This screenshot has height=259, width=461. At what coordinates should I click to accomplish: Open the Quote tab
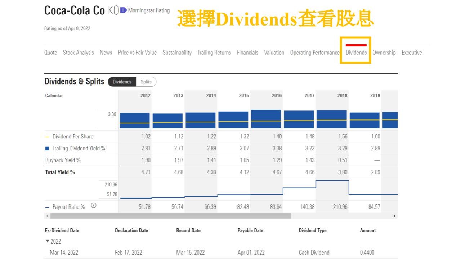[50, 53]
